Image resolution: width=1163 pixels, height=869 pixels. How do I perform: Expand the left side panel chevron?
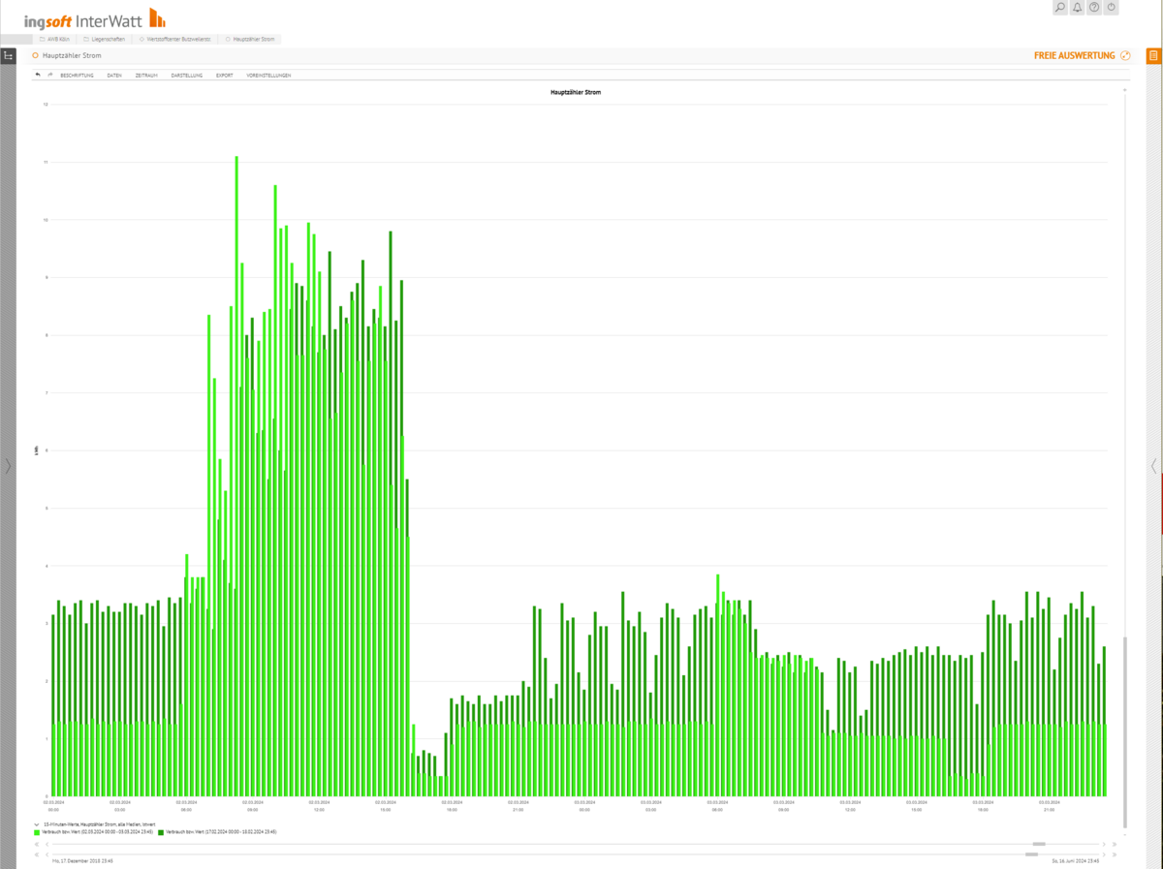(x=8, y=466)
